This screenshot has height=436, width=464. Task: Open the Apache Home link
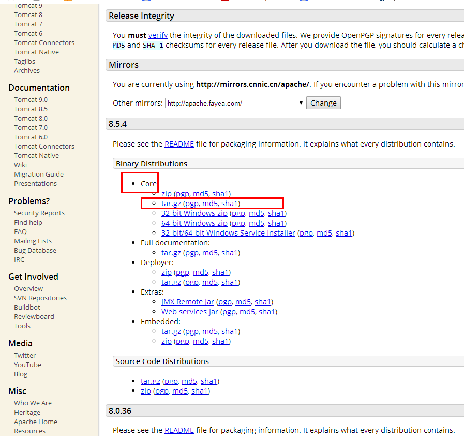36,422
